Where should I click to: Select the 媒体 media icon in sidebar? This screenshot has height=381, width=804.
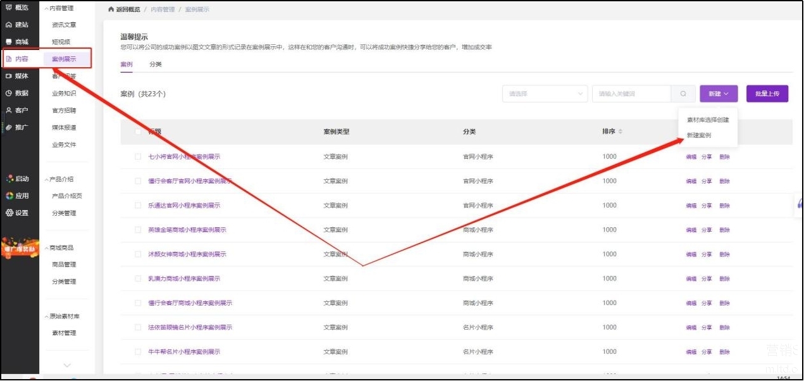tap(9, 76)
